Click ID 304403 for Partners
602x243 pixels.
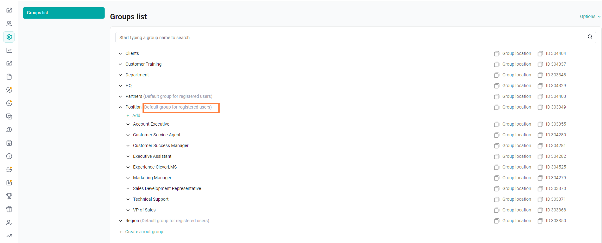(556, 96)
